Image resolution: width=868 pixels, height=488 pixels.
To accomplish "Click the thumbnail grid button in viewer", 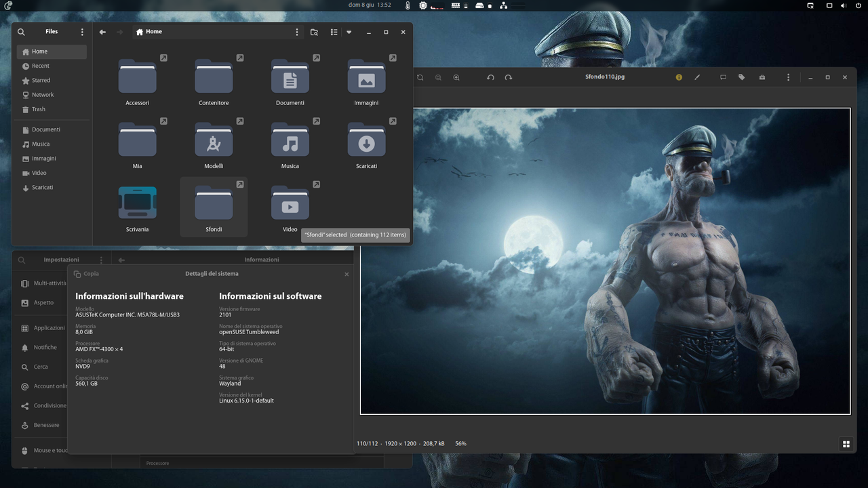I will (846, 444).
